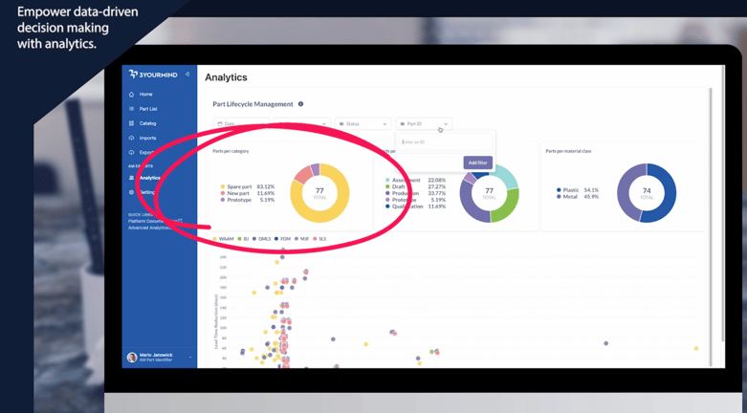Viewport: 747px width, 413px height.
Task: Open the Advanced Analytics quick link
Action: tap(149, 228)
